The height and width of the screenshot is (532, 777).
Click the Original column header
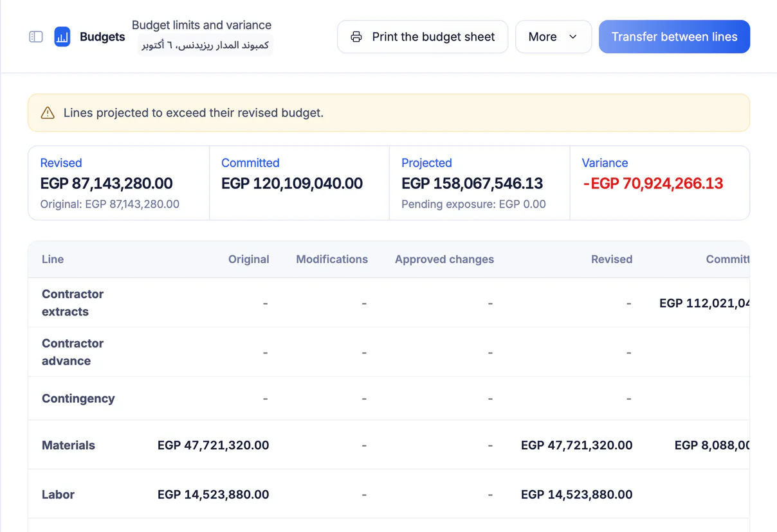coord(248,260)
